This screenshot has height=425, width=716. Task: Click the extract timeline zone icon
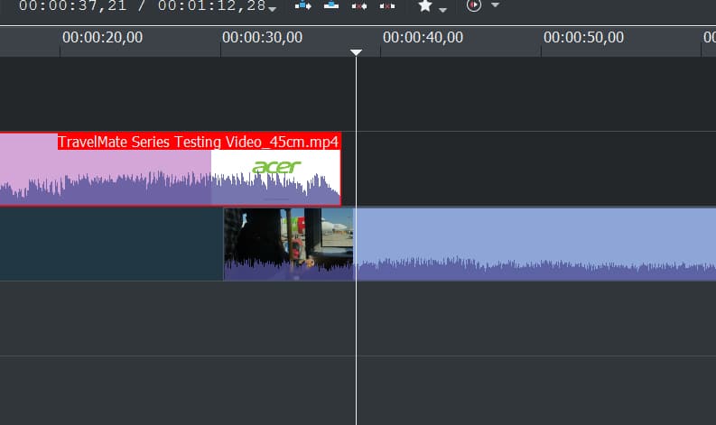point(359,6)
